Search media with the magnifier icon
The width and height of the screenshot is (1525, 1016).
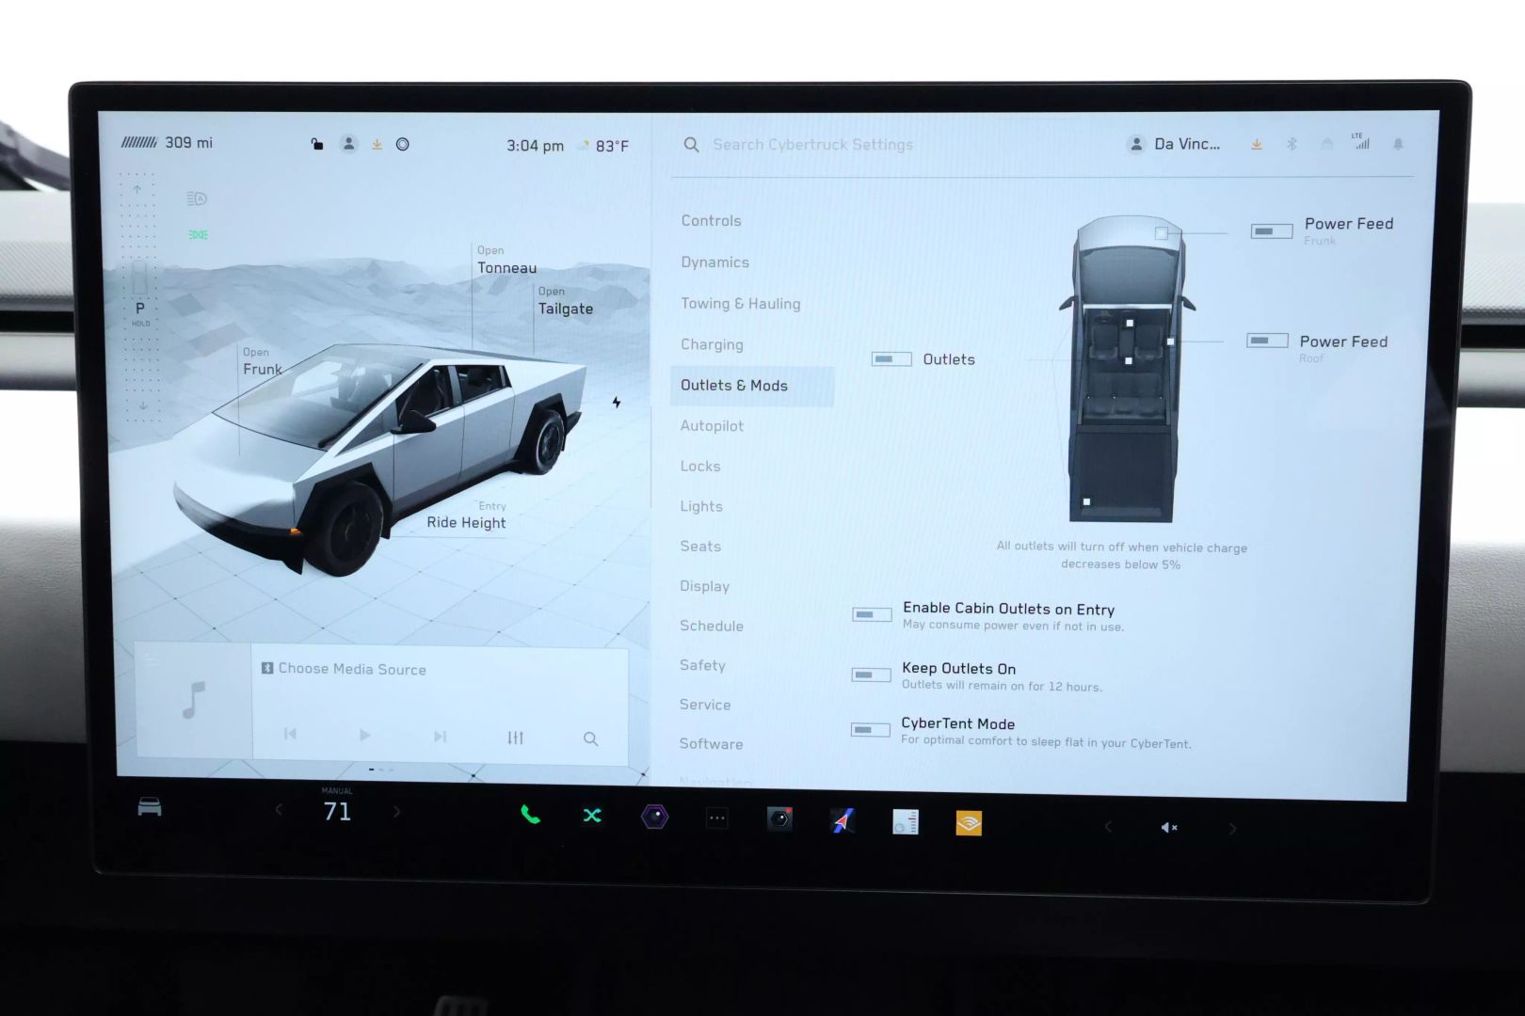pos(590,738)
